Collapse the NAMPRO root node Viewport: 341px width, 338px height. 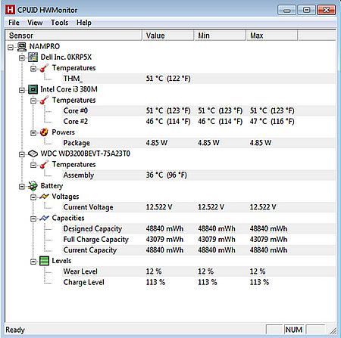(11, 47)
